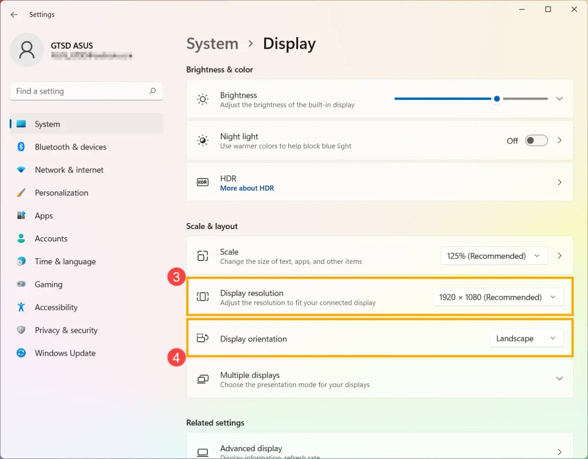Click the Display heading in breadcrumb
This screenshot has width=588, height=459.
click(x=289, y=44)
